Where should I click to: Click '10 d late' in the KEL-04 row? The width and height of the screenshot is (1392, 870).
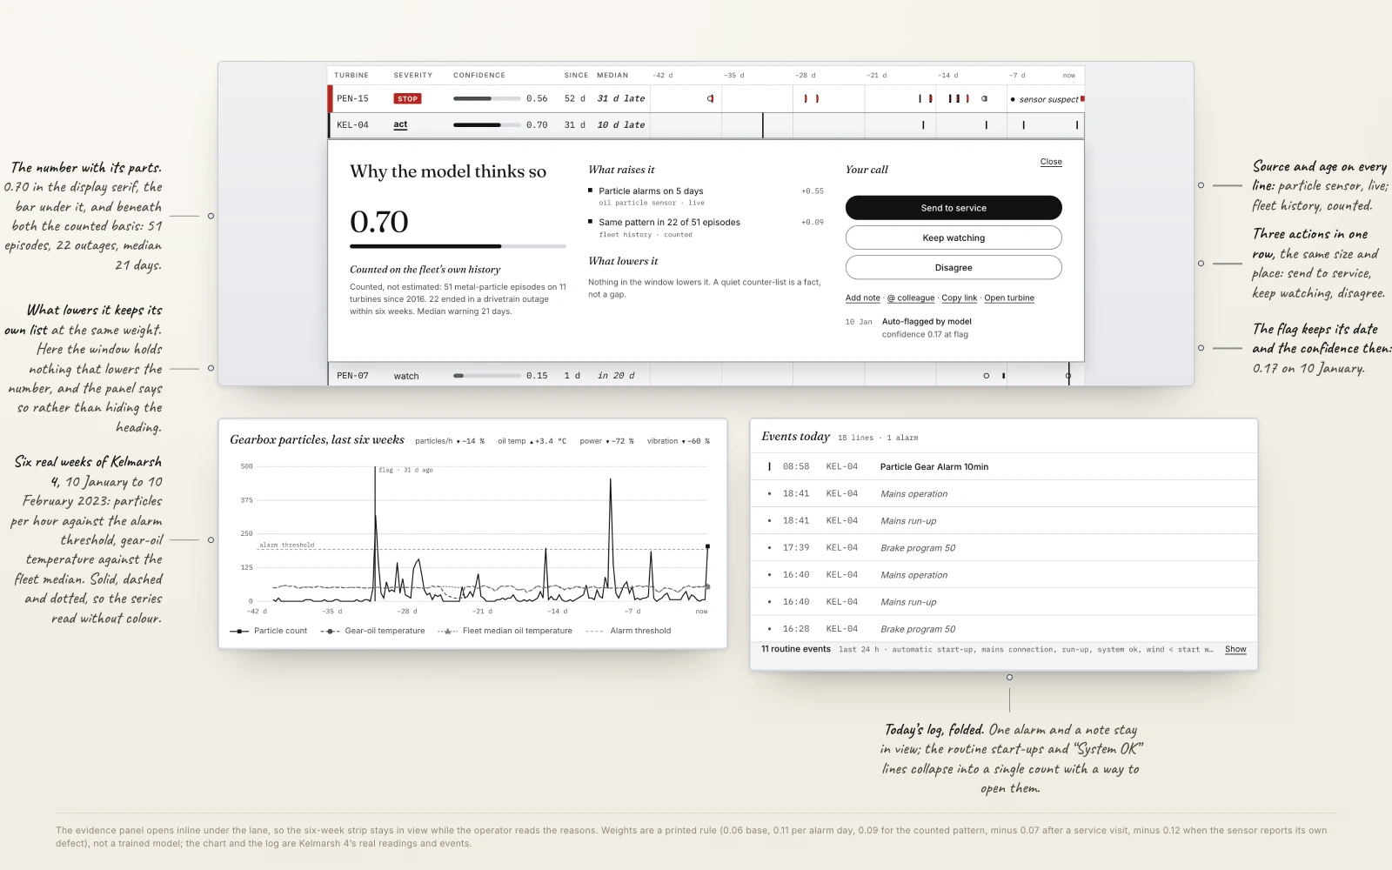pyautogui.click(x=621, y=125)
